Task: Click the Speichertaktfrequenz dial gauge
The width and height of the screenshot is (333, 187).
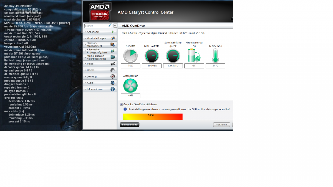Action: [x=173, y=56]
